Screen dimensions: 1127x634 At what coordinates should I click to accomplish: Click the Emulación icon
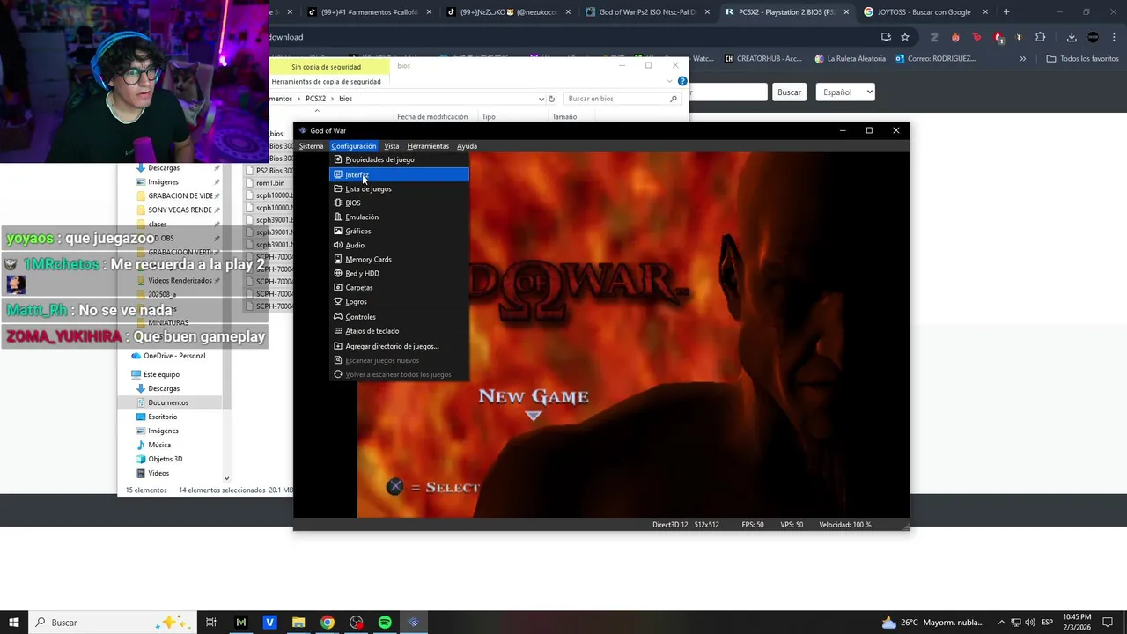coord(338,217)
